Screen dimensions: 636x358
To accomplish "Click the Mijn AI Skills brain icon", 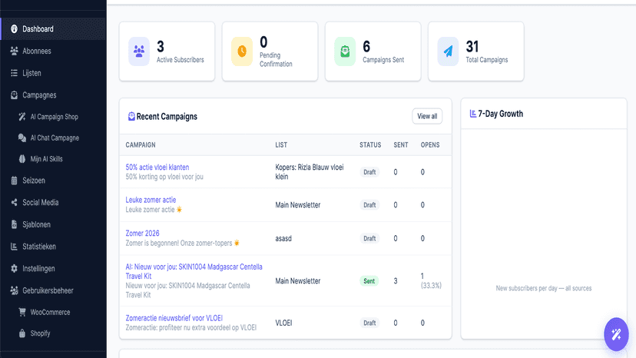I will [22, 159].
